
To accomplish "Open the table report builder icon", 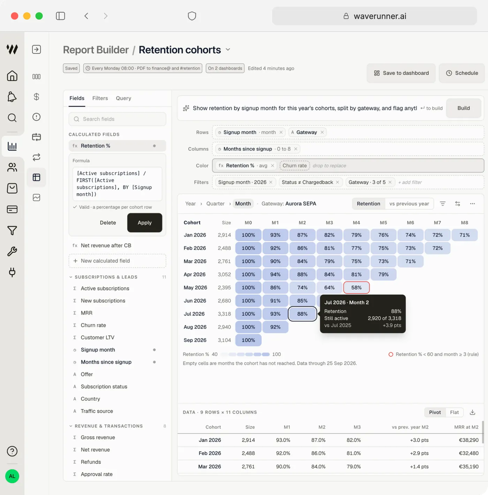I will pyautogui.click(x=37, y=177).
